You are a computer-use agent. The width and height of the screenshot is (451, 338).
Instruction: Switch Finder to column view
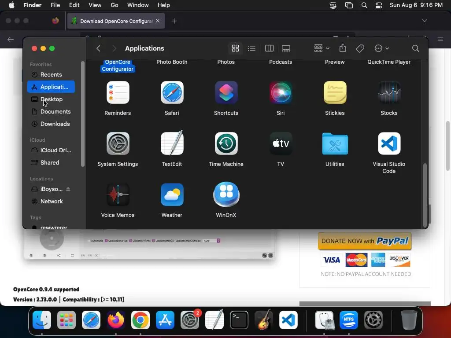[269, 48]
